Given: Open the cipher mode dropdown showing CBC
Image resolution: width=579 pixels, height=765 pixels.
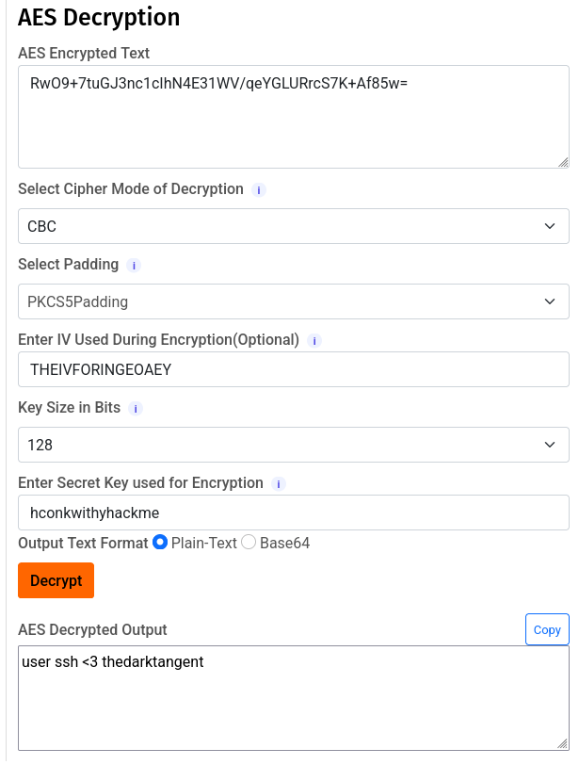Looking at the screenshot, I should [x=292, y=226].
